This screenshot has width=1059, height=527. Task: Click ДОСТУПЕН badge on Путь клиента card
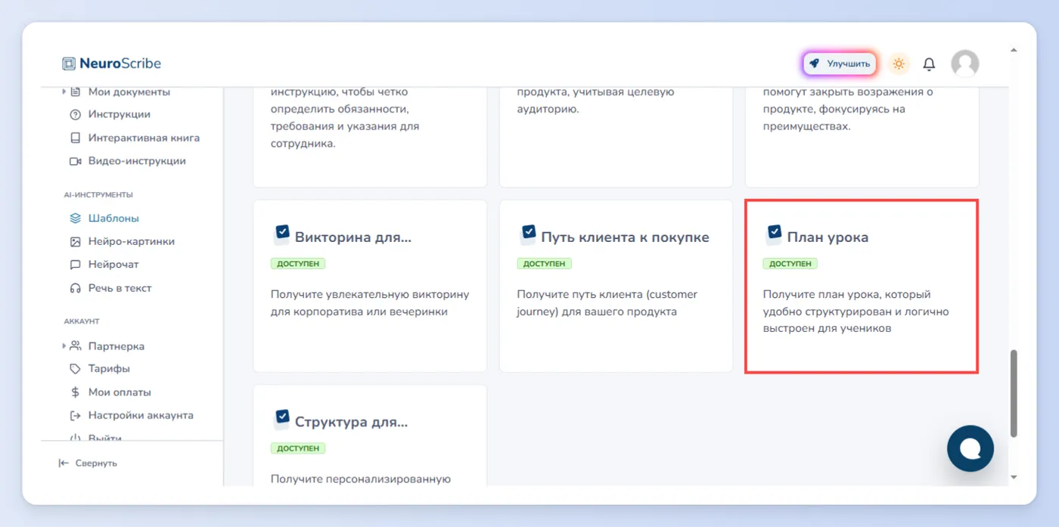tap(545, 264)
